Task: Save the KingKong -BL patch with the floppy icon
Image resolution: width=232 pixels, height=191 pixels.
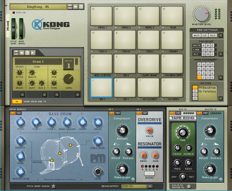Action: point(81,7)
